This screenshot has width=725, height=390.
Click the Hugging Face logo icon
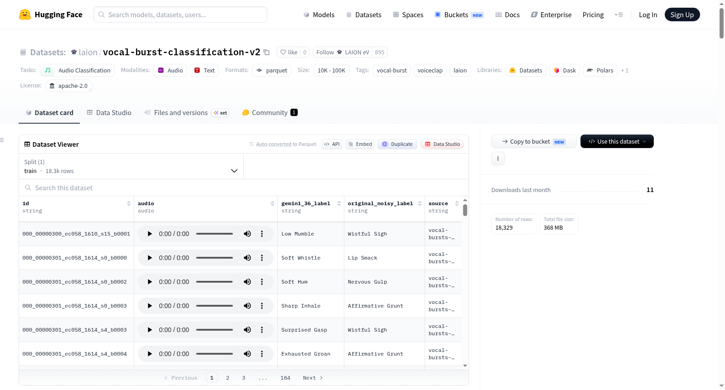(x=25, y=14)
